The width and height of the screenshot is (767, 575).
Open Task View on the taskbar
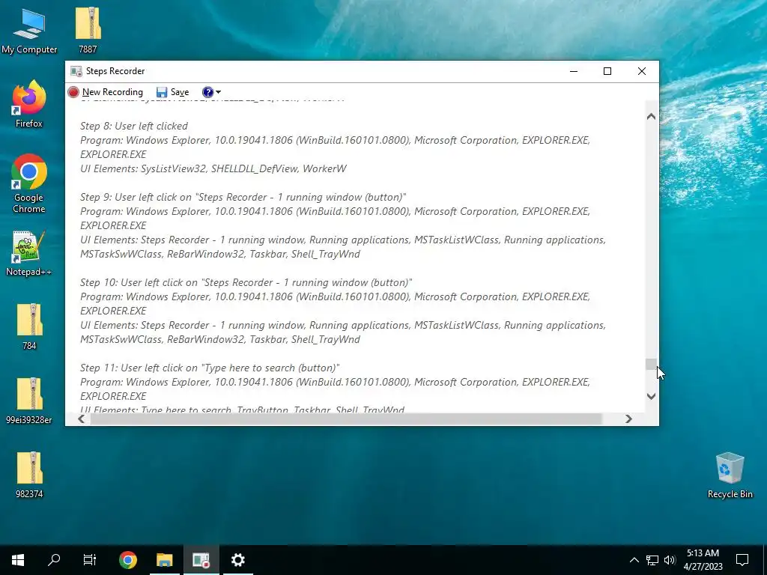[90, 560]
